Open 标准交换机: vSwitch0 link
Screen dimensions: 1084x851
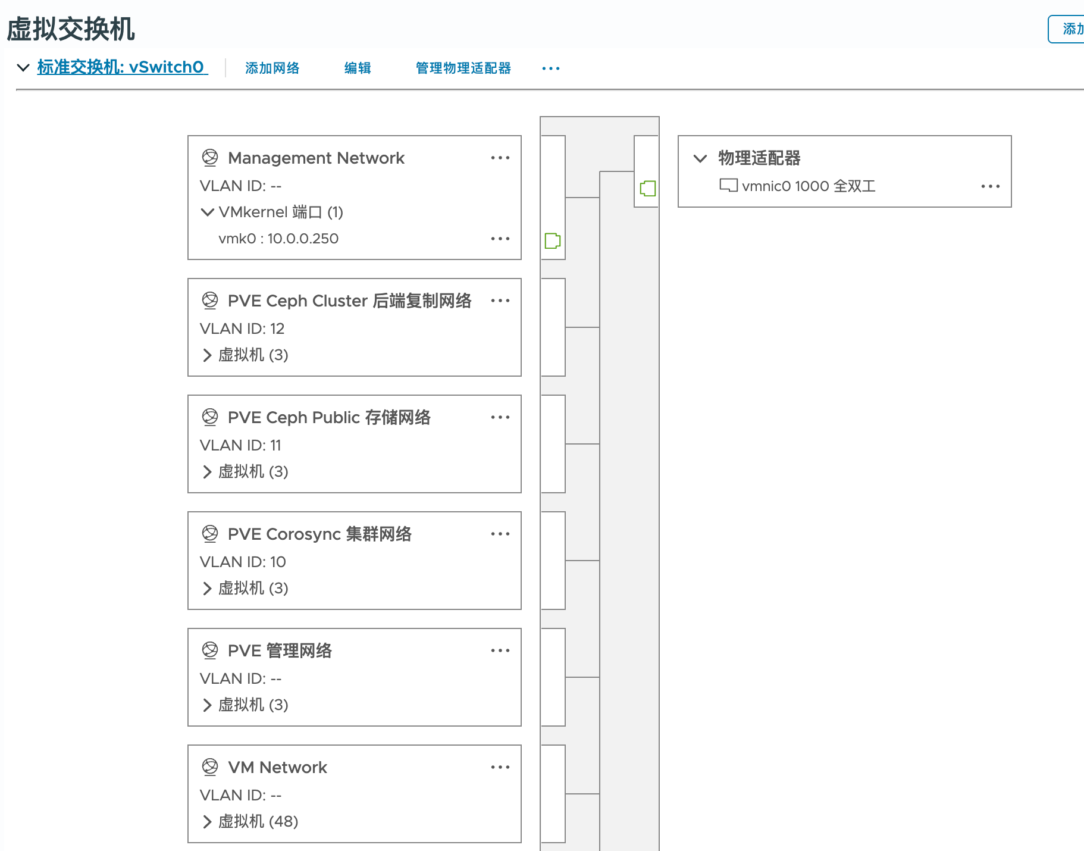[122, 67]
